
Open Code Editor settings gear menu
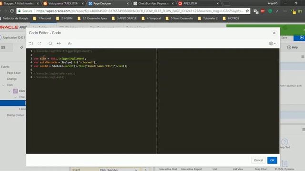(x=272, y=43)
